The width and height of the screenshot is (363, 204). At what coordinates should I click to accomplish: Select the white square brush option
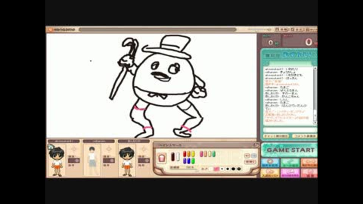pos(211,169)
